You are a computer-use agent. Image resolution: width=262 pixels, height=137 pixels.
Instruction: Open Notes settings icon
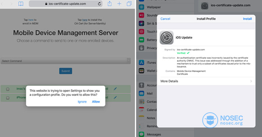point(142,118)
